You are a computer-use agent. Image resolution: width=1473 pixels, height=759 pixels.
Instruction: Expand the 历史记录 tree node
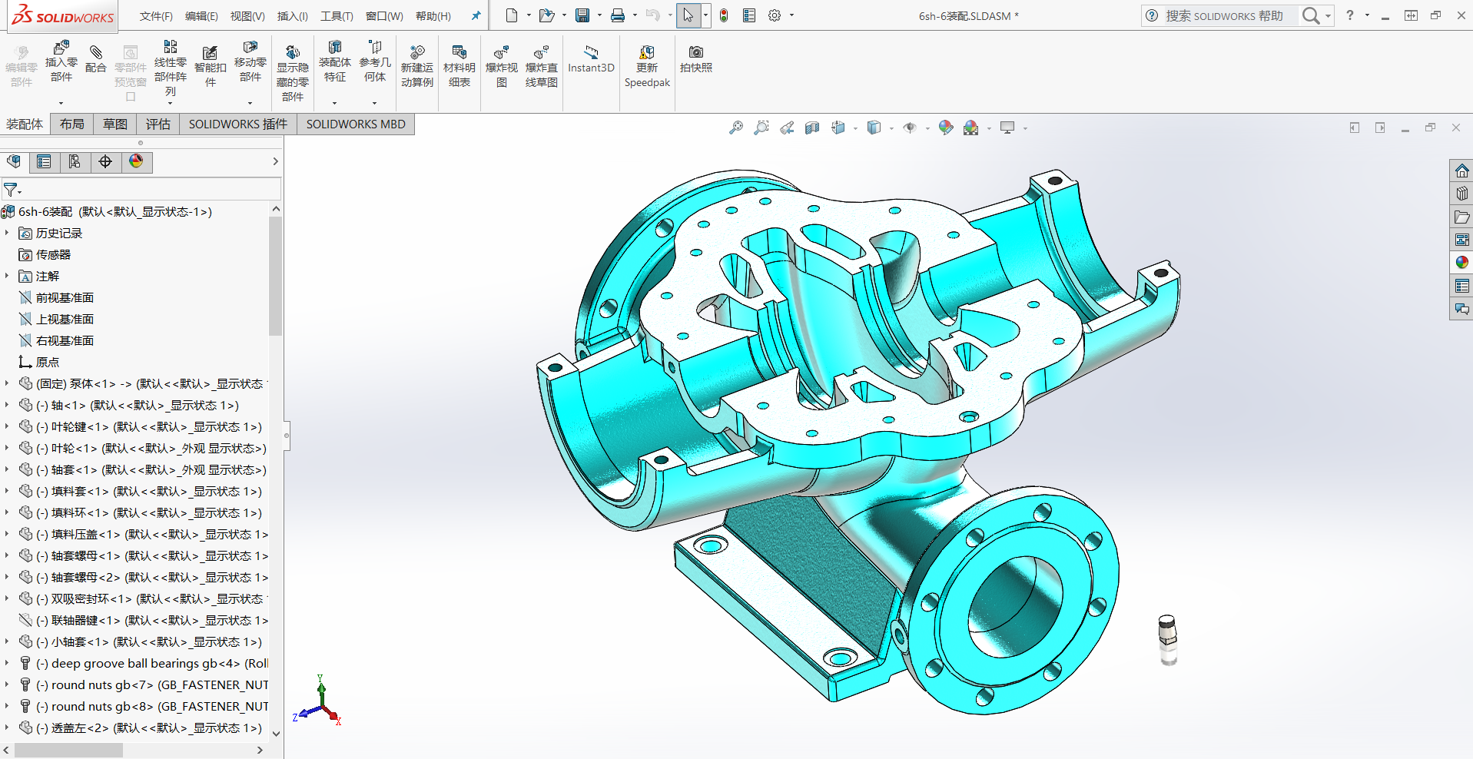click(x=7, y=233)
